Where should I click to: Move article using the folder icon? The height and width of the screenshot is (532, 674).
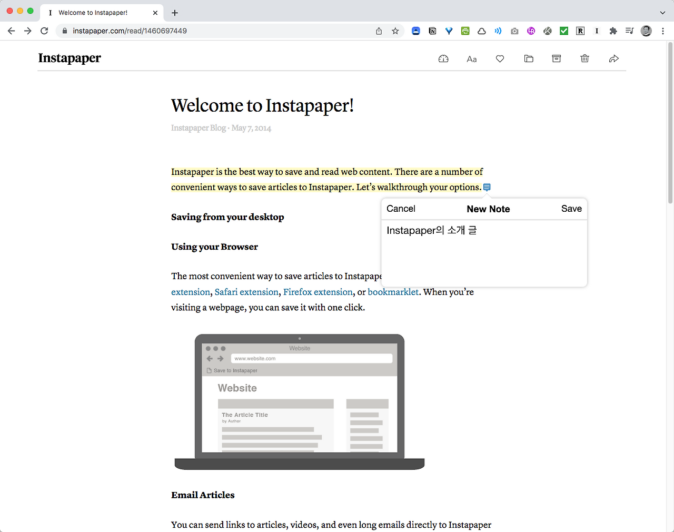pyautogui.click(x=529, y=59)
